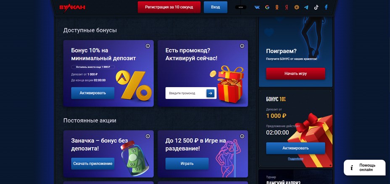Log in via the Telegram icon
390x184 pixels.
tap(306, 7)
